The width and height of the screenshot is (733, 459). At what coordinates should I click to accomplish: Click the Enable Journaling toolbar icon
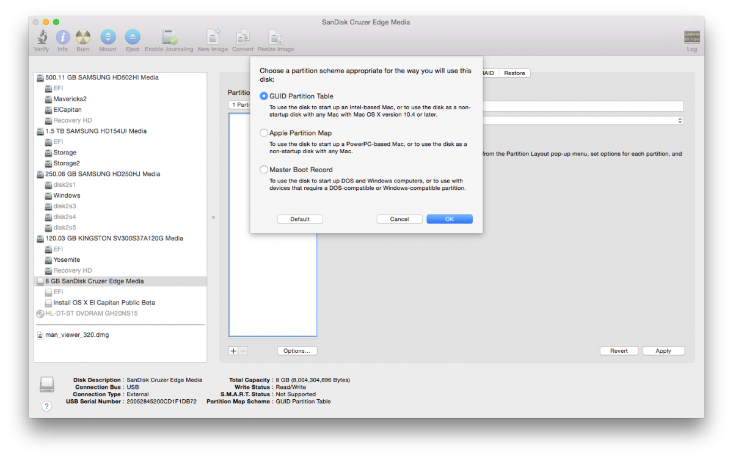(x=169, y=37)
